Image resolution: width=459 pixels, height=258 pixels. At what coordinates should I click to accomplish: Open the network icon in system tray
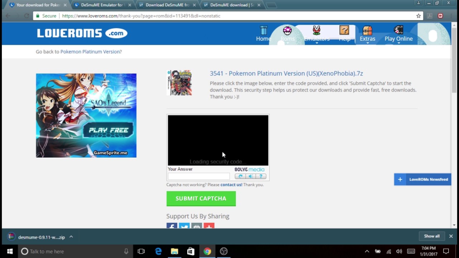coord(389,251)
